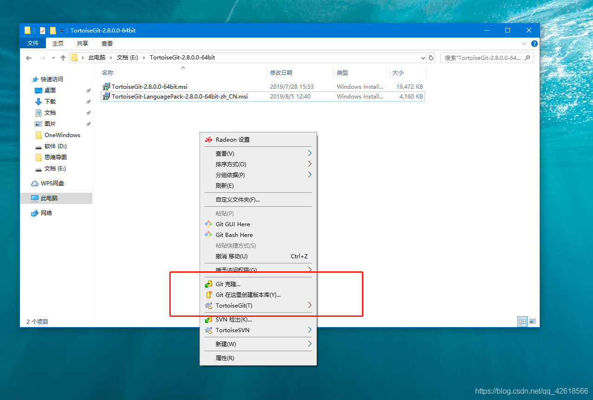Image resolution: width=593 pixels, height=400 pixels.
Task: Click the Radeon settings icon
Action: pyautogui.click(x=209, y=140)
